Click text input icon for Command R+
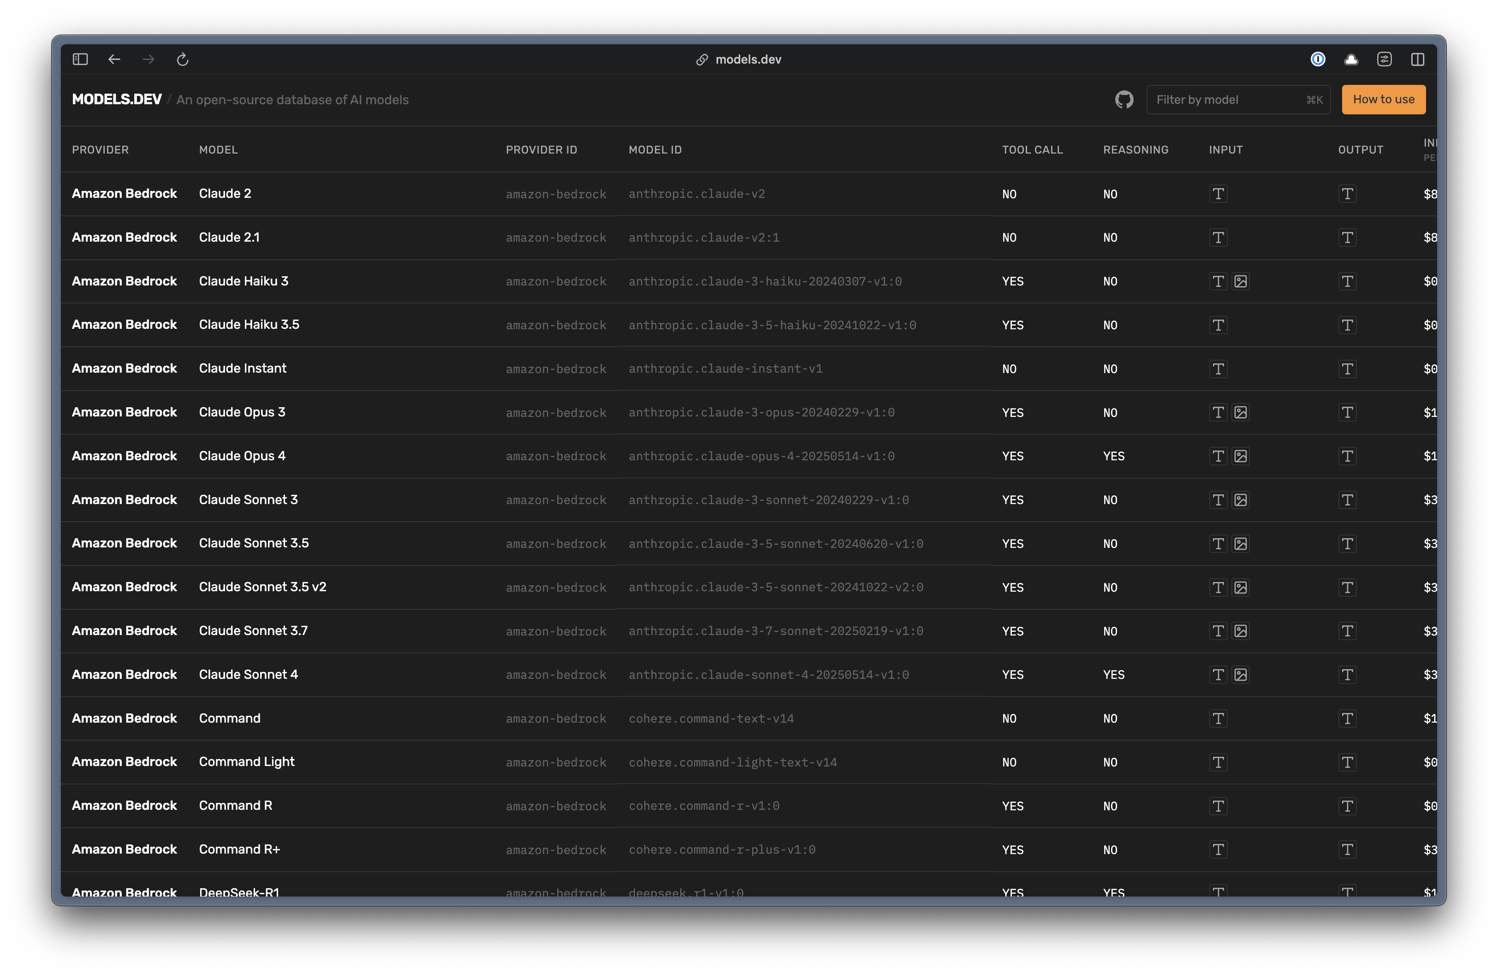 click(1218, 849)
